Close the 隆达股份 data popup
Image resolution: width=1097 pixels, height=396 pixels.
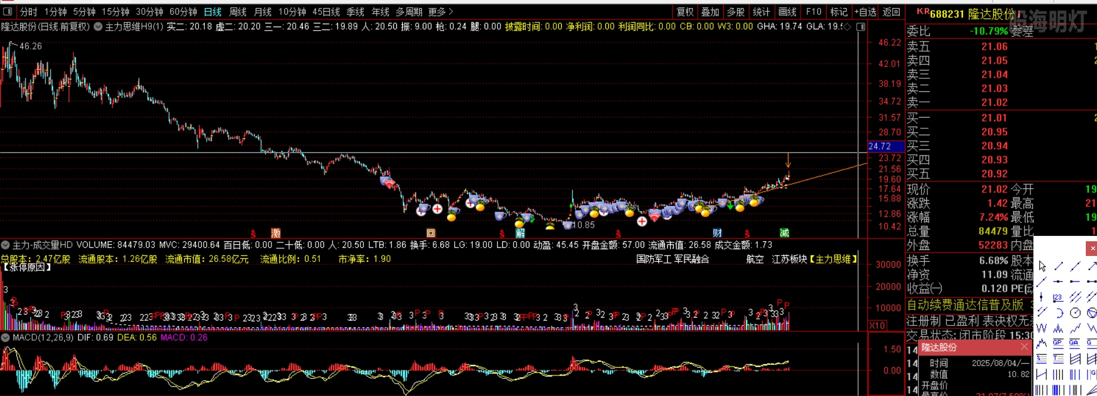point(1025,347)
